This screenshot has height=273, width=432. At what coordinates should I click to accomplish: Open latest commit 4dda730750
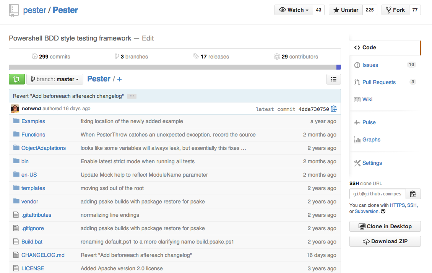click(x=314, y=109)
